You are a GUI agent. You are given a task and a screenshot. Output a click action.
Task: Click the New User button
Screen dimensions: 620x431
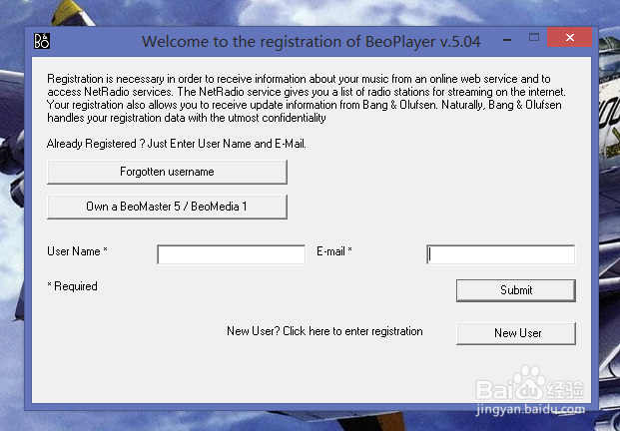[x=516, y=333]
